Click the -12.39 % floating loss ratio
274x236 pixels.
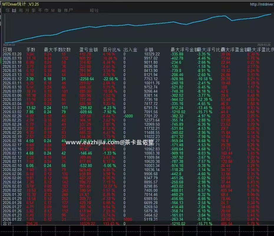[205, 99]
